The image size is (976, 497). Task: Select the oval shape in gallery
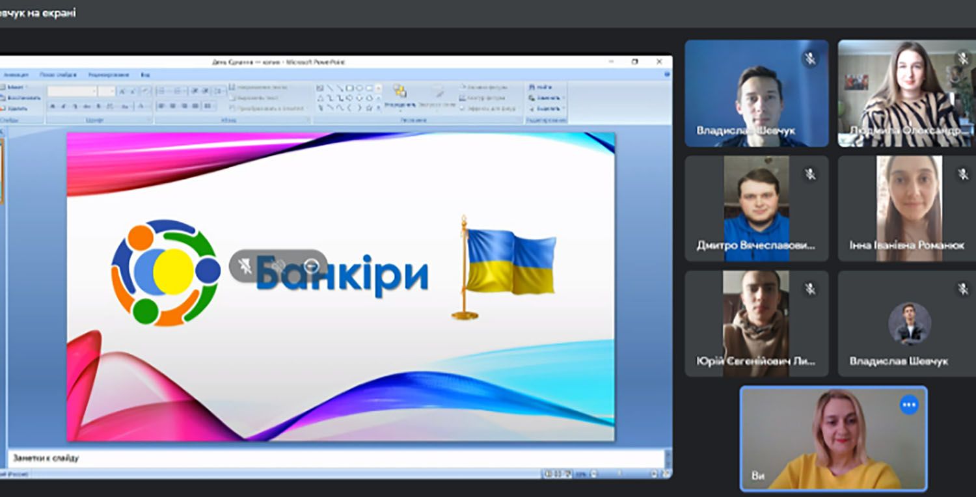[x=359, y=88]
